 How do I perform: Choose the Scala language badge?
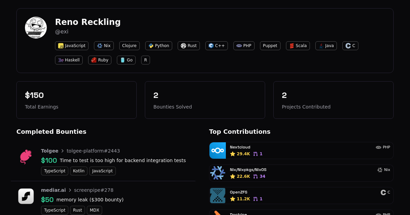pos(298,46)
